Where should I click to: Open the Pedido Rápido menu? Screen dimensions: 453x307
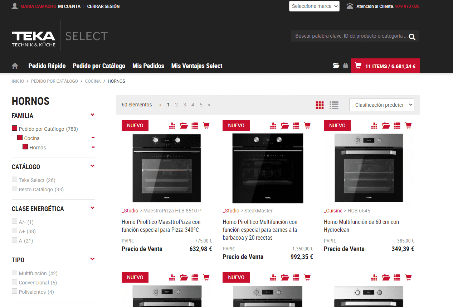[x=47, y=66]
